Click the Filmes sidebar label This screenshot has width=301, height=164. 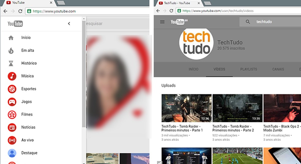[27, 114]
